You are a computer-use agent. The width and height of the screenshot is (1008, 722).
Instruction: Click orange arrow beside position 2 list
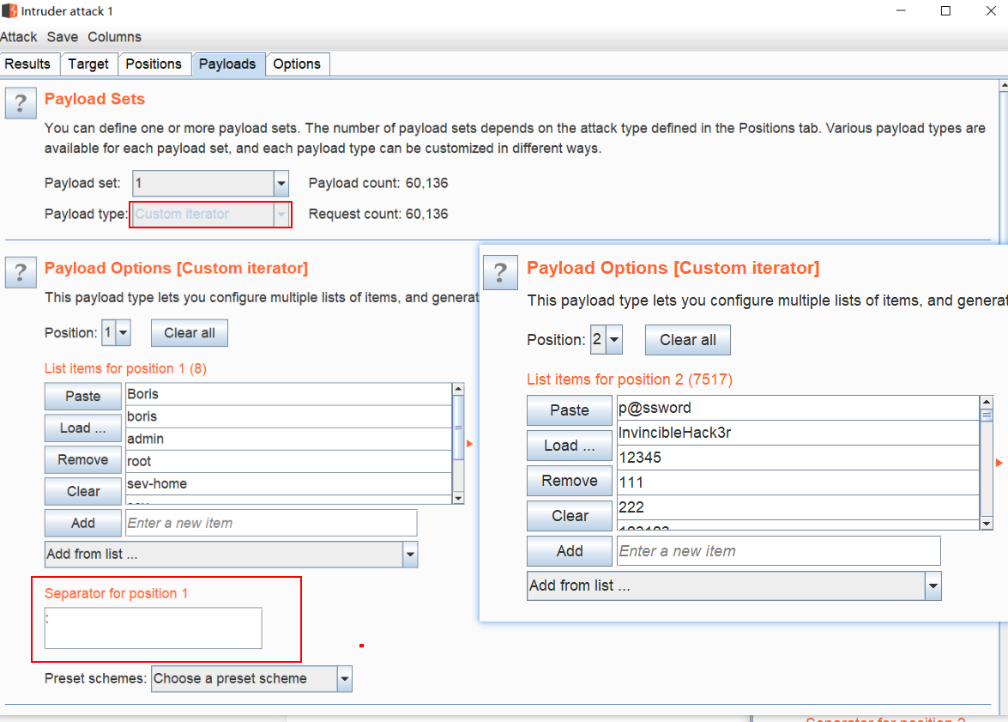[999, 463]
